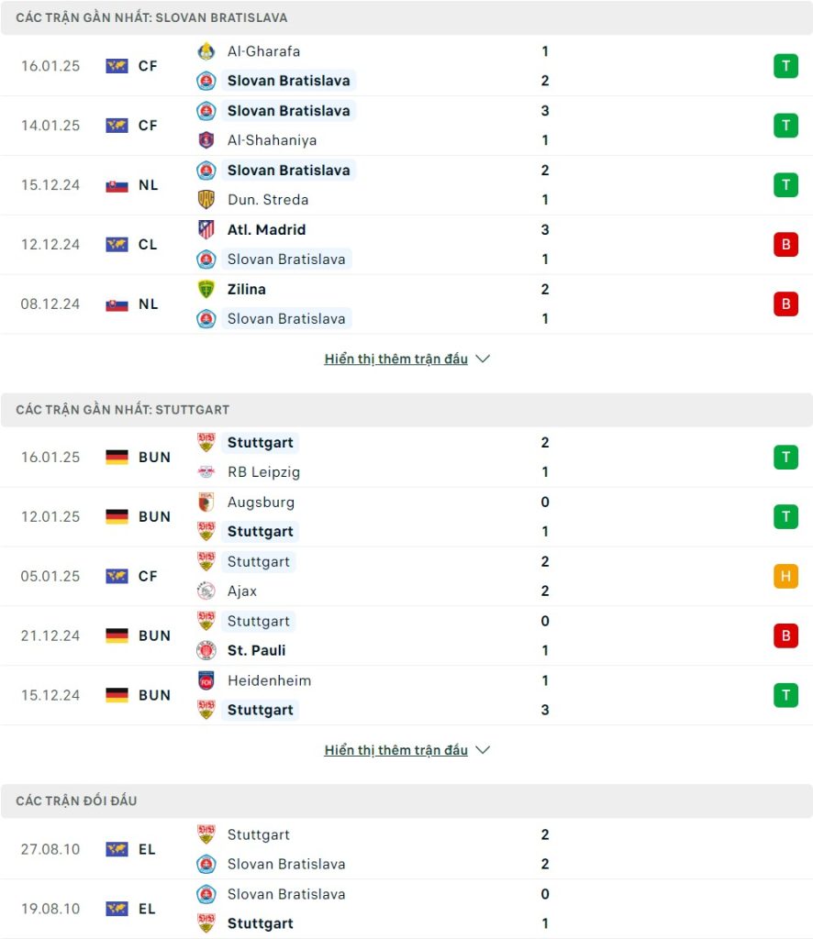Click the Augsburg team crest
The image size is (813, 939).
[206, 503]
